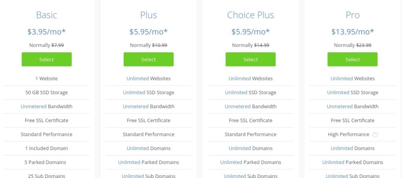Click the help icon beside High Performance

click(x=375, y=135)
